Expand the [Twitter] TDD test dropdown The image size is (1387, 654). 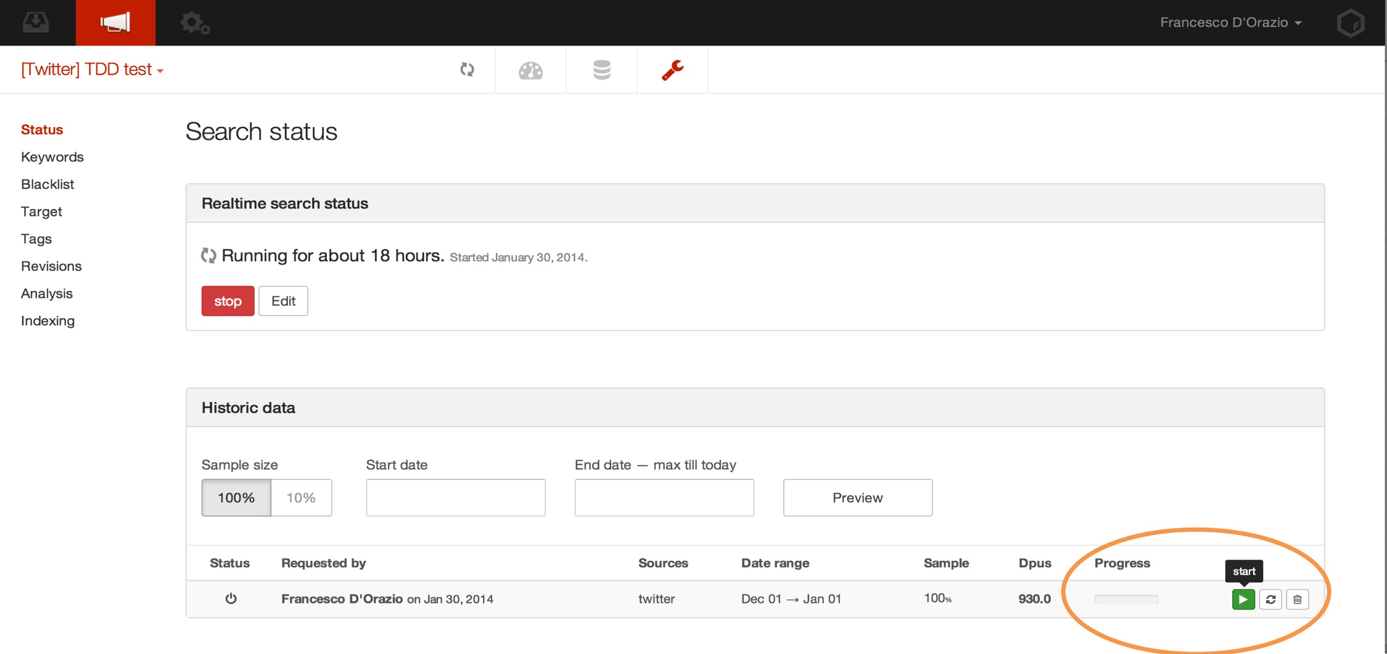(92, 70)
